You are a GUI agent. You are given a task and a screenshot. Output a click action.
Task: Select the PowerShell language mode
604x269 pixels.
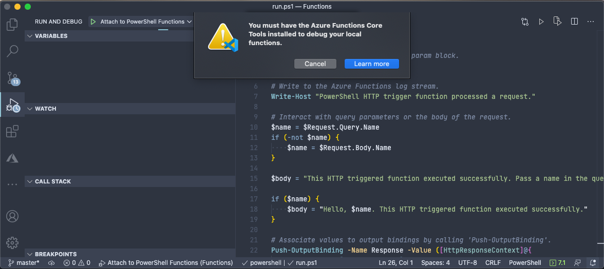coord(525,263)
